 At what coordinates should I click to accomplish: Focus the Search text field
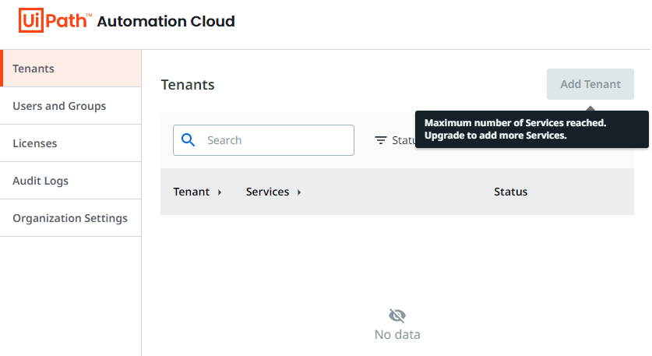pyautogui.click(x=273, y=140)
